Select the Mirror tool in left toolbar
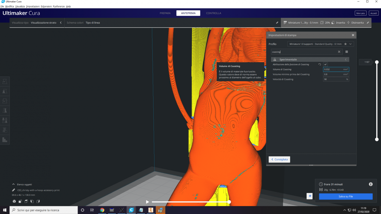Image resolution: width=381 pixels, height=214 pixels. 5,110
